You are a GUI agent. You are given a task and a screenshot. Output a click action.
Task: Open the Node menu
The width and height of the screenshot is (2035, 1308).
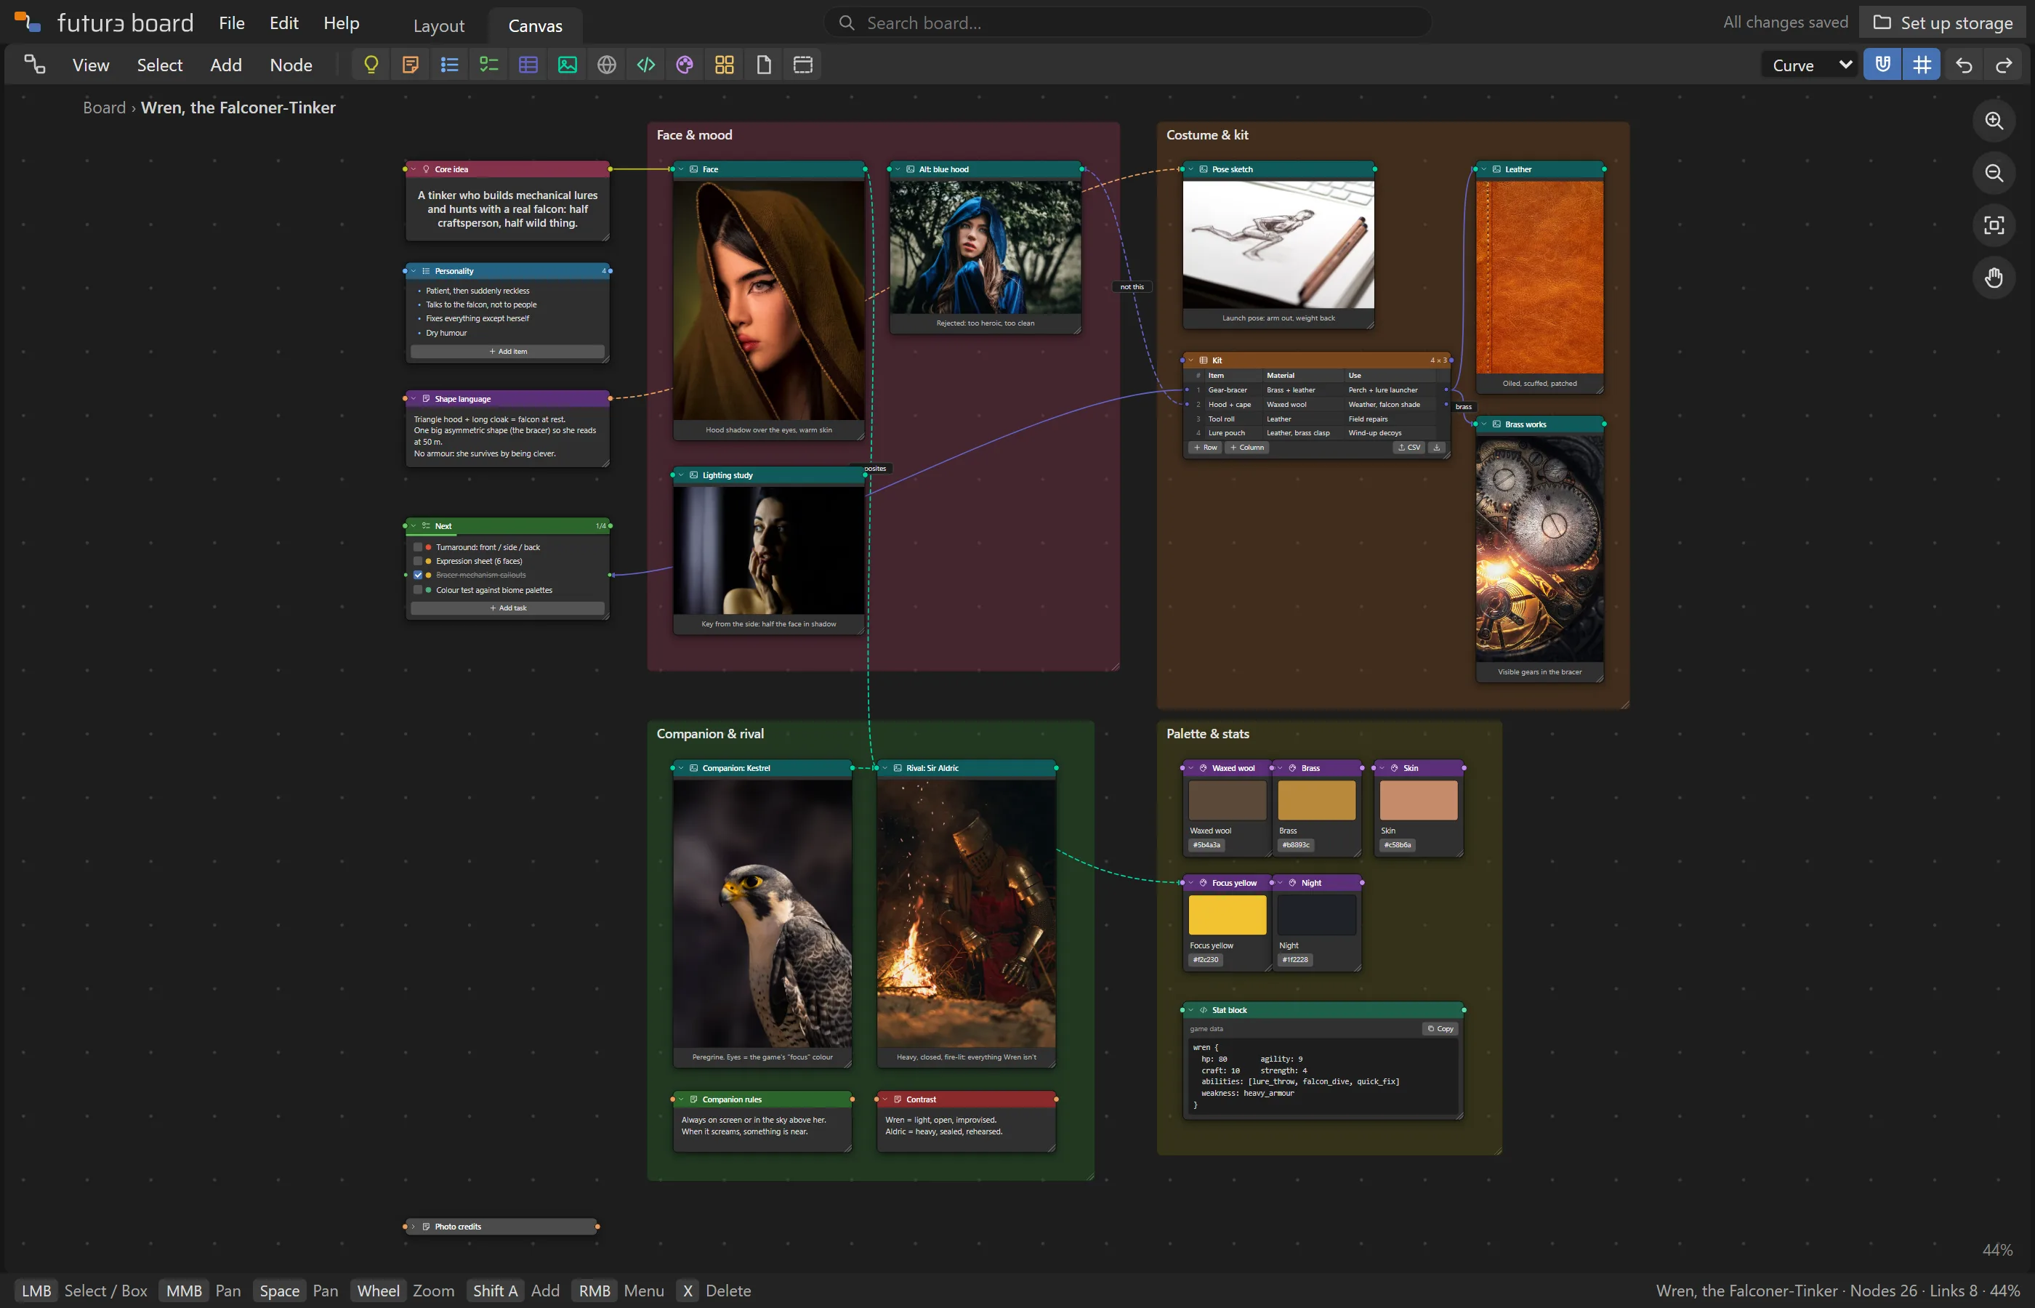(291, 65)
